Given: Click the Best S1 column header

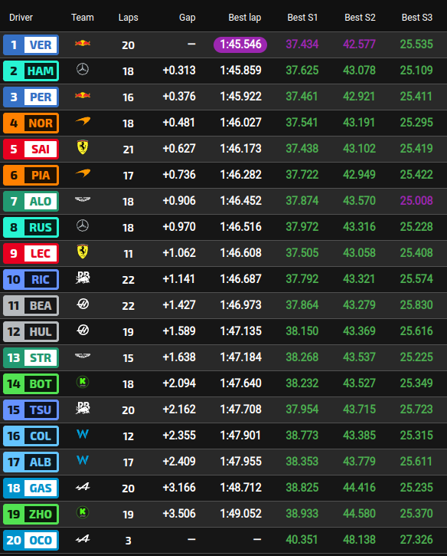Looking at the screenshot, I should tap(302, 18).
